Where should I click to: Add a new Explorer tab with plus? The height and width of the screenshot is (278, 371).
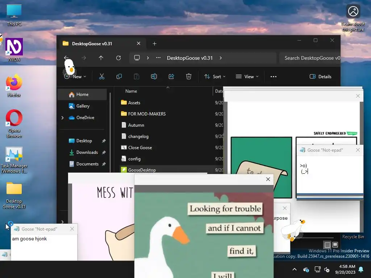tap(154, 43)
